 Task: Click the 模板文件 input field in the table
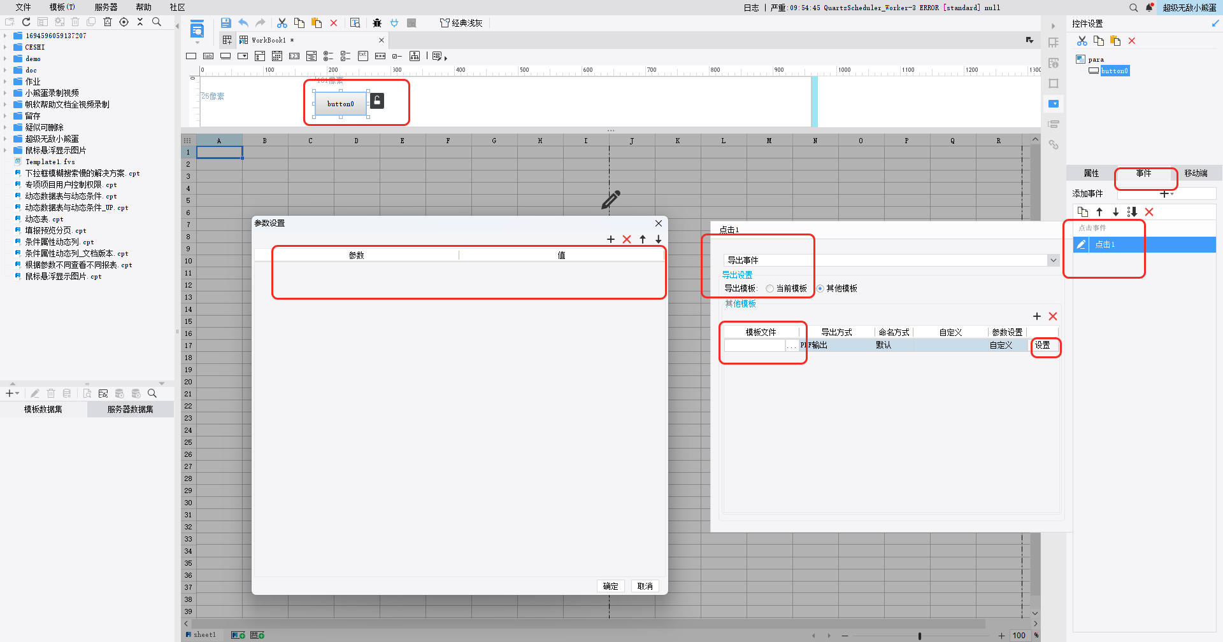click(x=754, y=345)
